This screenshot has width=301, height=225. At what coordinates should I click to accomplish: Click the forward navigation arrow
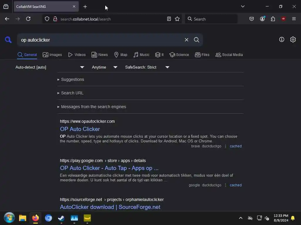coord(17,19)
